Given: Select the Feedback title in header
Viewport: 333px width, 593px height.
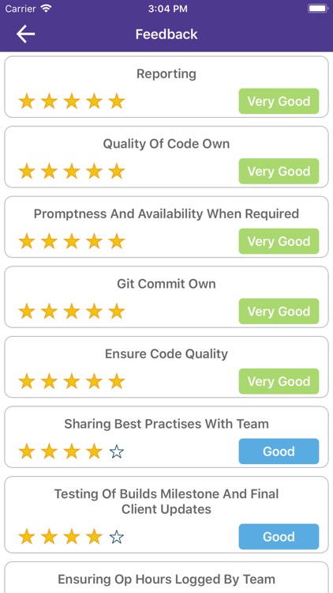Looking at the screenshot, I should [166, 35].
